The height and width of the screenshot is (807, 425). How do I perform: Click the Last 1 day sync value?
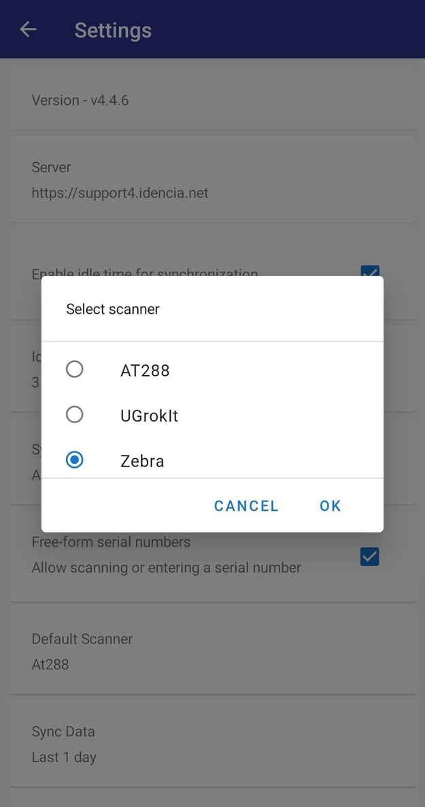64,757
